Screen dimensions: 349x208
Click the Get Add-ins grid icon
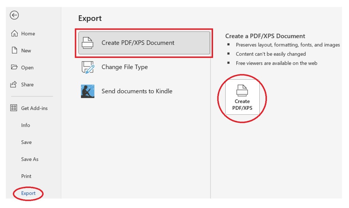click(14, 108)
